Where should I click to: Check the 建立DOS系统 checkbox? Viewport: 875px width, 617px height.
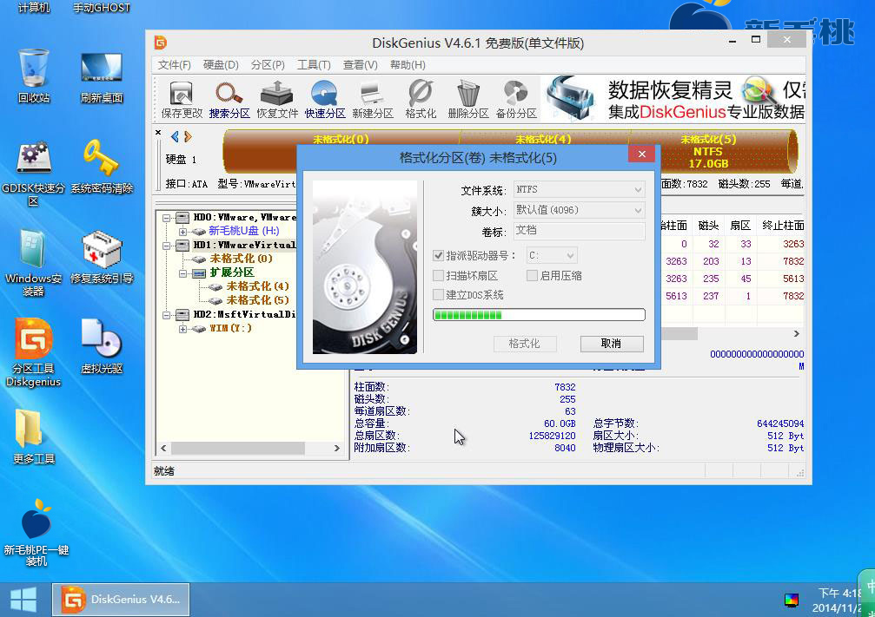click(439, 295)
